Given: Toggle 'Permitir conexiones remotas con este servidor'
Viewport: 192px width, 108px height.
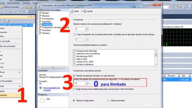Looking at the screenshot, I should (74, 76).
